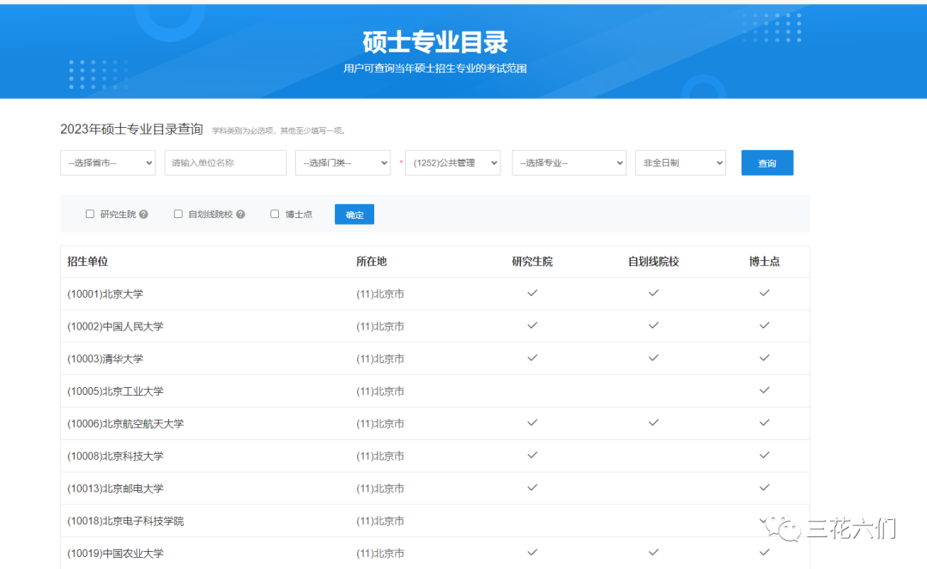
Task: Open (10003)清华大学 entry
Action: [106, 359]
